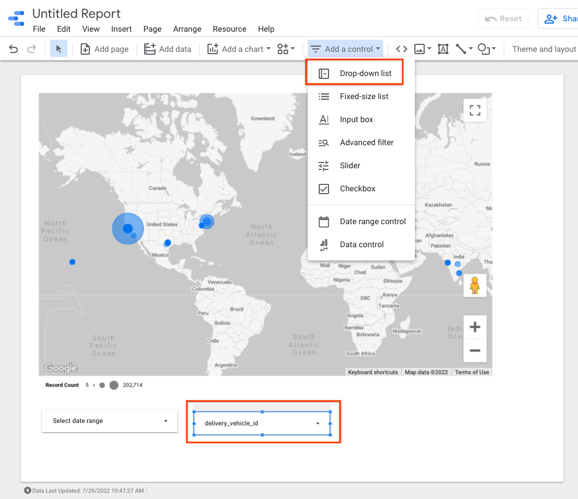Click the Pegman for Street View
This screenshot has width=578, height=499.
click(x=474, y=284)
